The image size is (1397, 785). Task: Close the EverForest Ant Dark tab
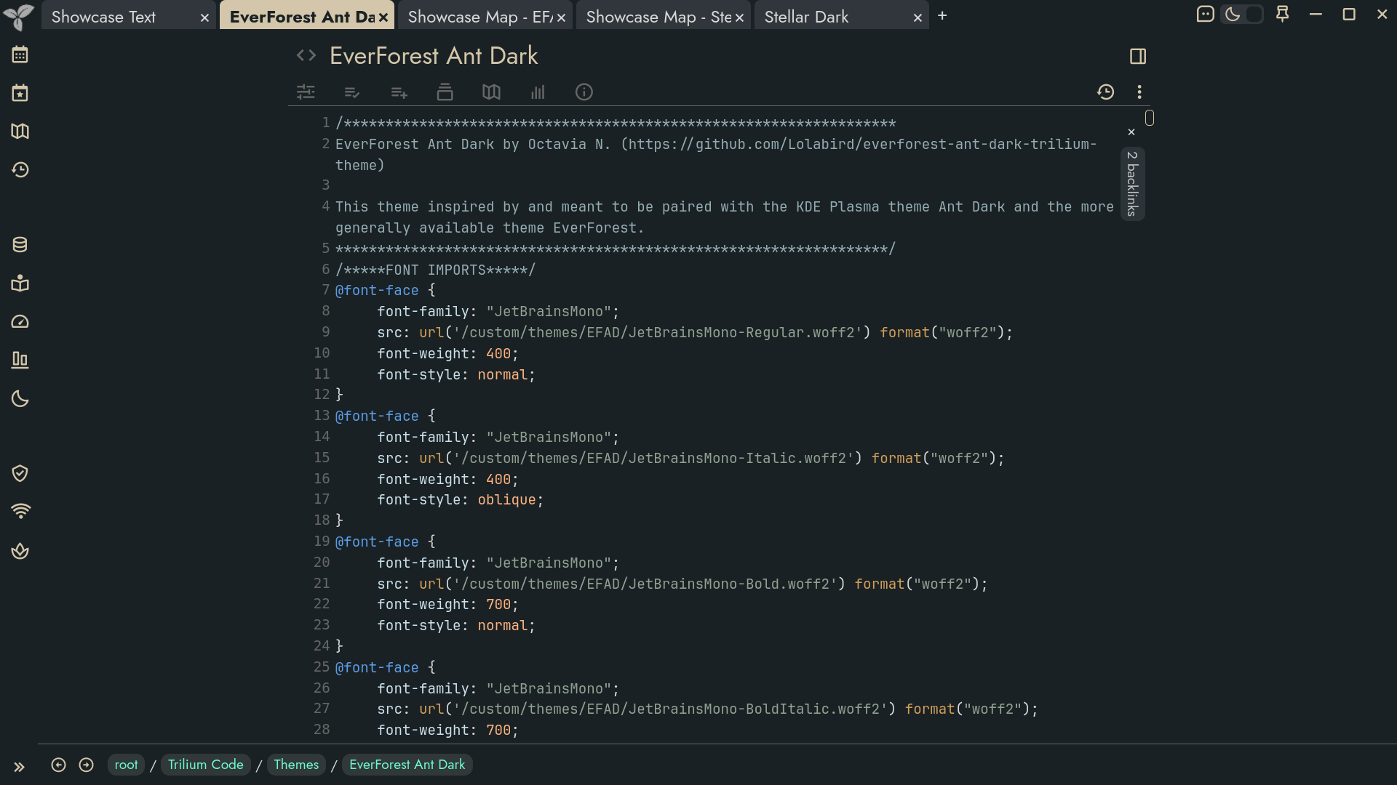tap(383, 17)
